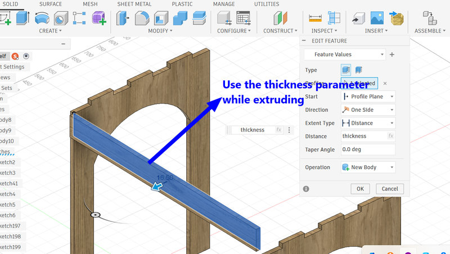This screenshot has height=254, width=450.
Task: Toggle the activate-component radio dot in browser
Action: pyautogui.click(x=26, y=56)
